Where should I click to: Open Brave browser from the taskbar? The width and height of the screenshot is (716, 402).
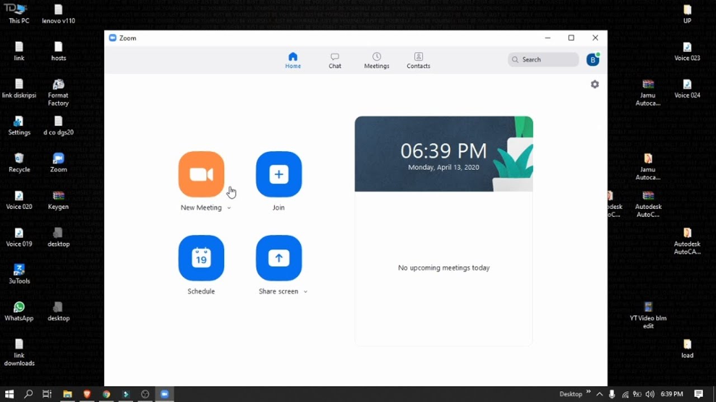tap(87, 394)
